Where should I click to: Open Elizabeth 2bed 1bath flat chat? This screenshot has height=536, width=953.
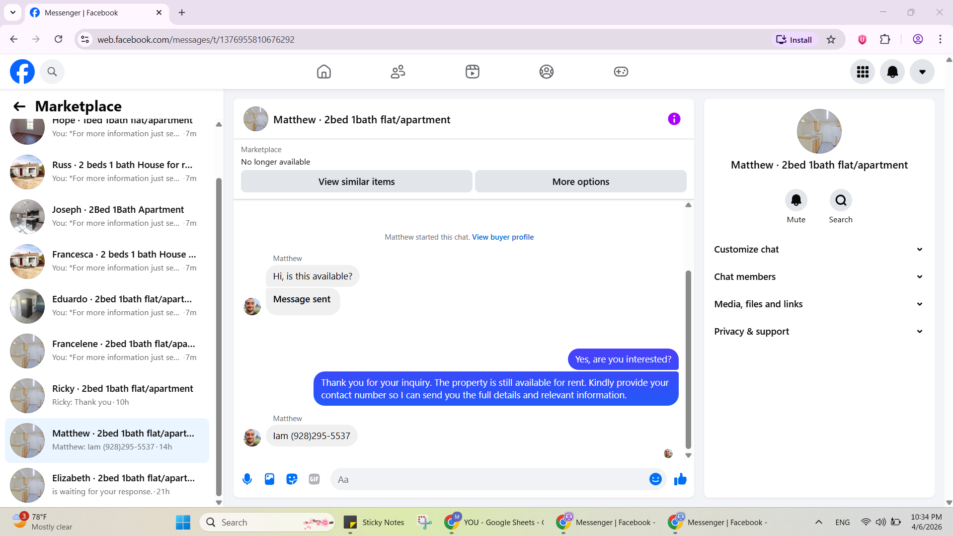point(107,485)
